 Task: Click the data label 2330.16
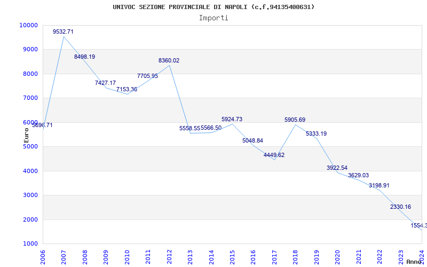[401, 207]
